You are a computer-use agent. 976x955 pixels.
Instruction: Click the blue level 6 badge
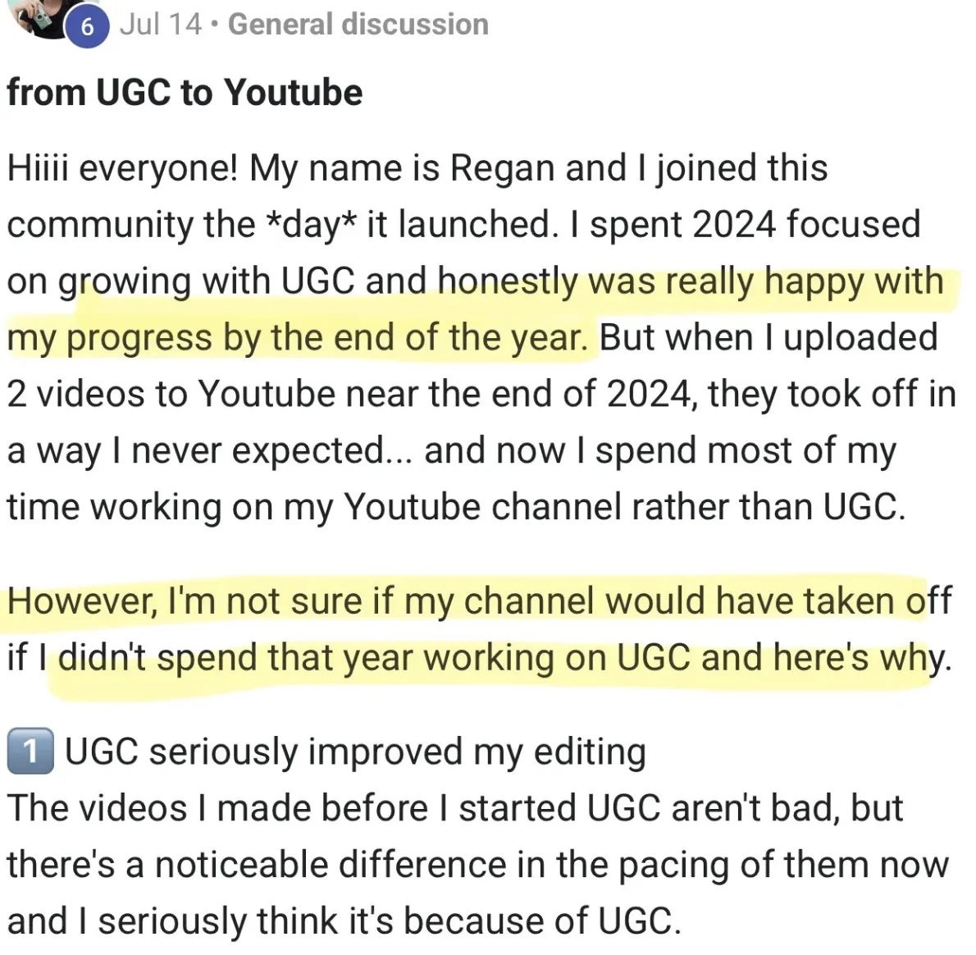(x=87, y=27)
